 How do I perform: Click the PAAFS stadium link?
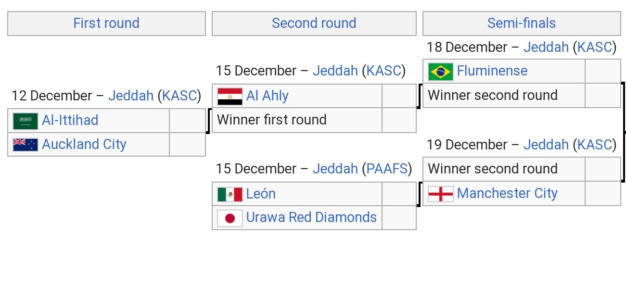pyautogui.click(x=387, y=169)
